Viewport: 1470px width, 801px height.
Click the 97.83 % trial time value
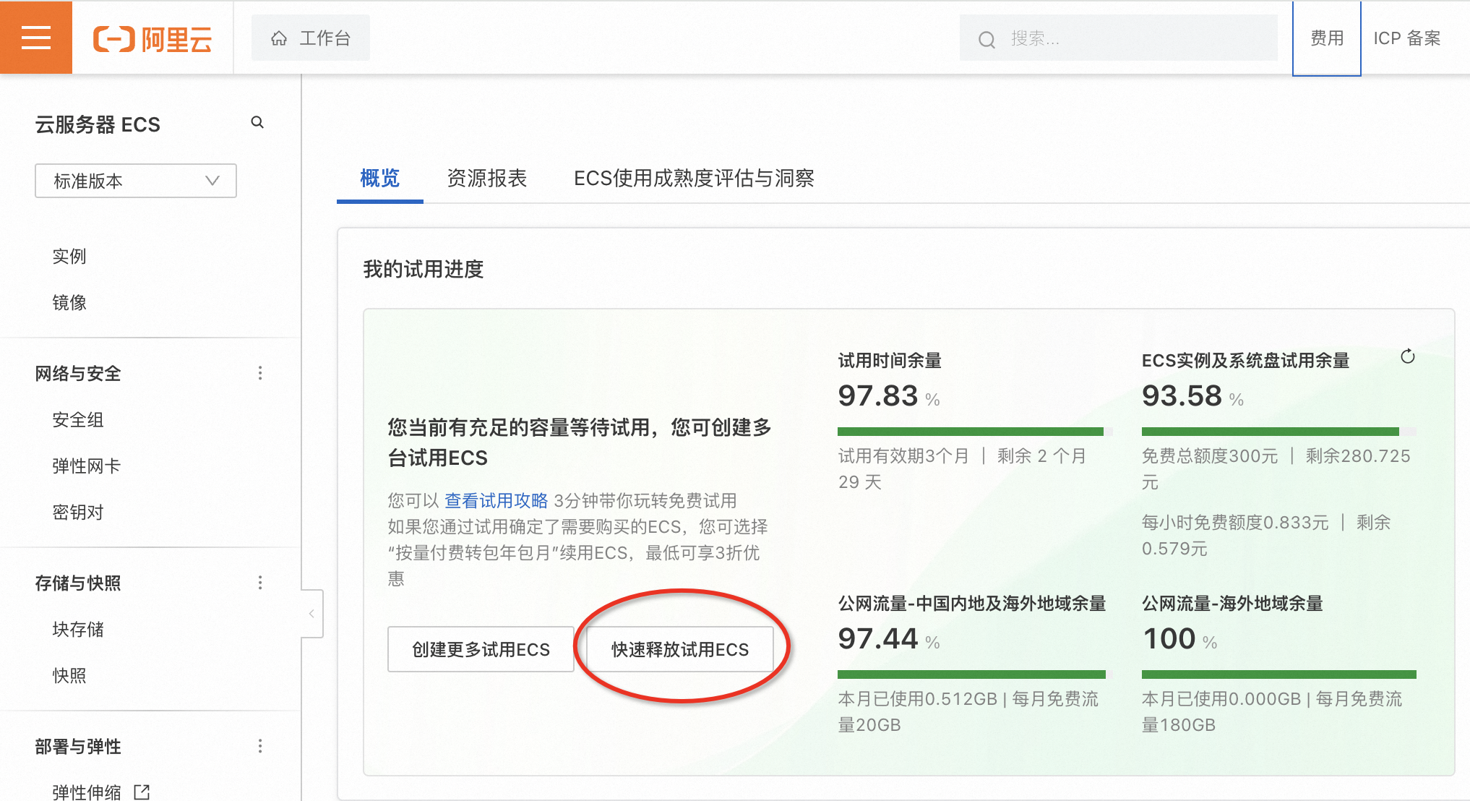point(889,396)
